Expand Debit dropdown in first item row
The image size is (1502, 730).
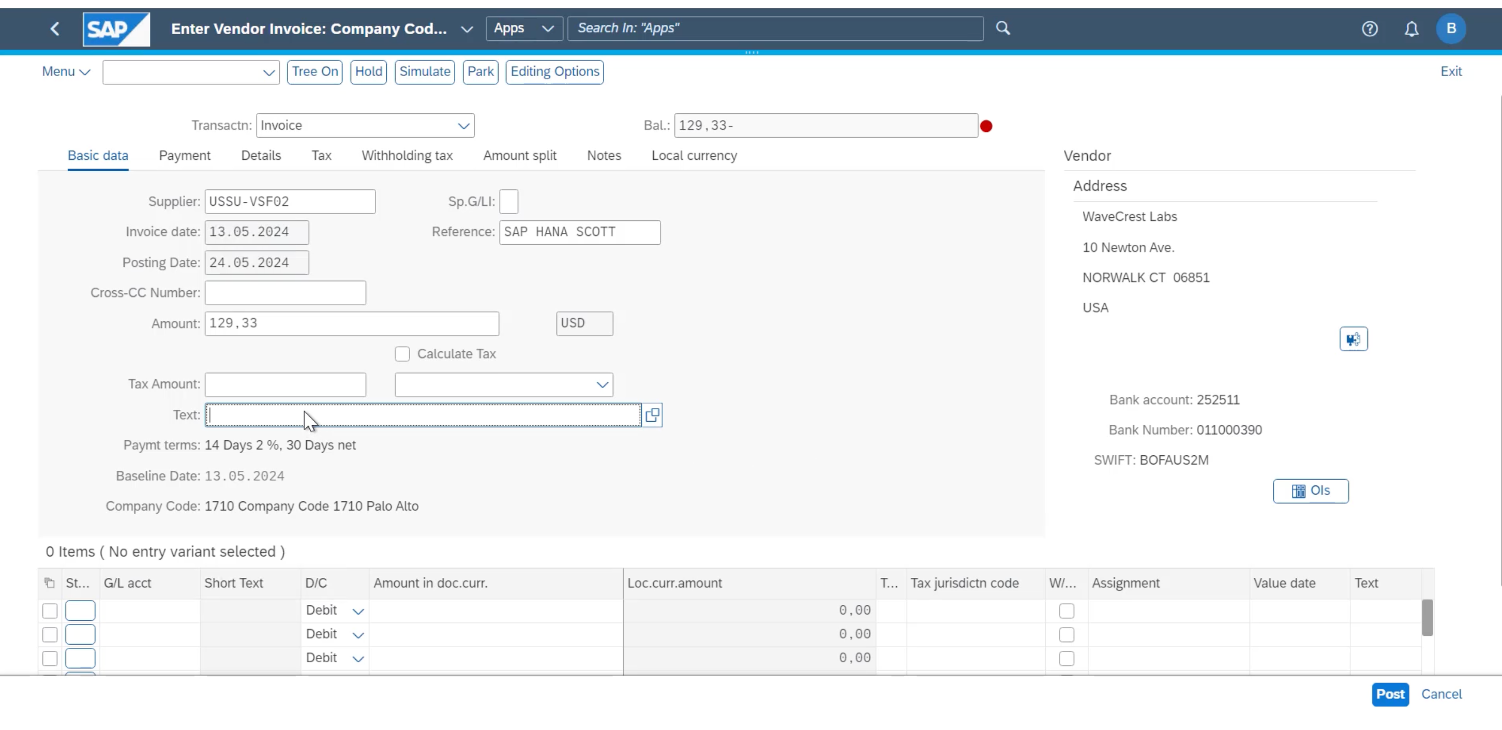358,611
